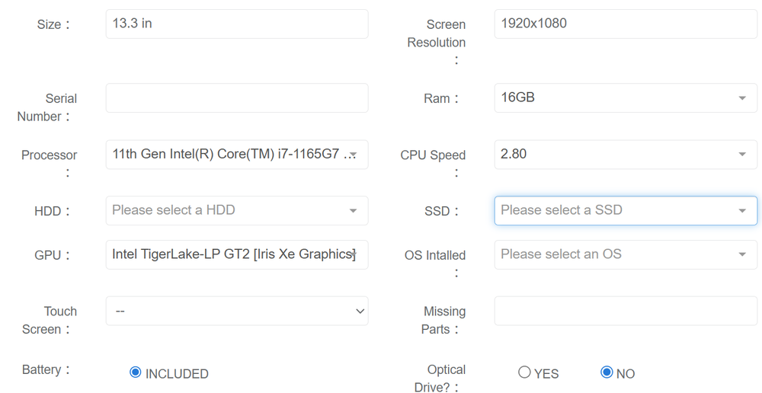Click the SSD dropdown arrow icon
The height and width of the screenshot is (393, 762).
tap(742, 211)
